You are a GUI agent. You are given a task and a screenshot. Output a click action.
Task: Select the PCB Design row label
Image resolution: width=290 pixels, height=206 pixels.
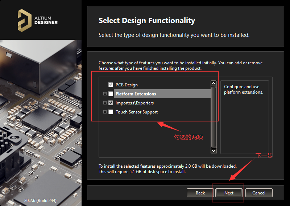pos(127,85)
